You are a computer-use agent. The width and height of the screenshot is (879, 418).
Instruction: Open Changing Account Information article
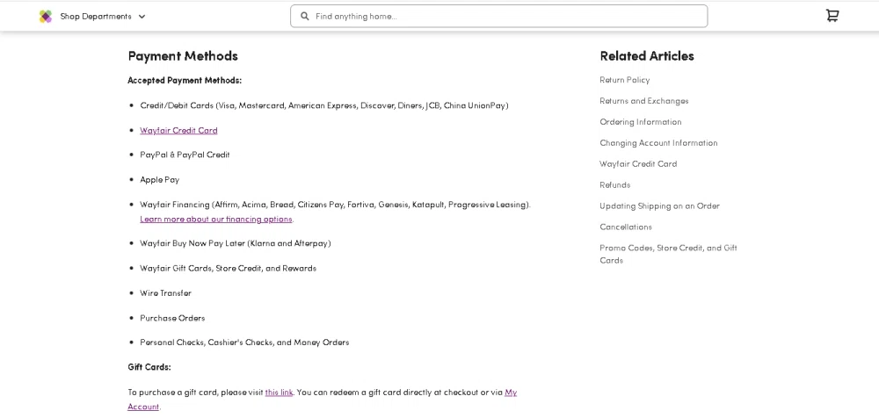pyautogui.click(x=658, y=143)
